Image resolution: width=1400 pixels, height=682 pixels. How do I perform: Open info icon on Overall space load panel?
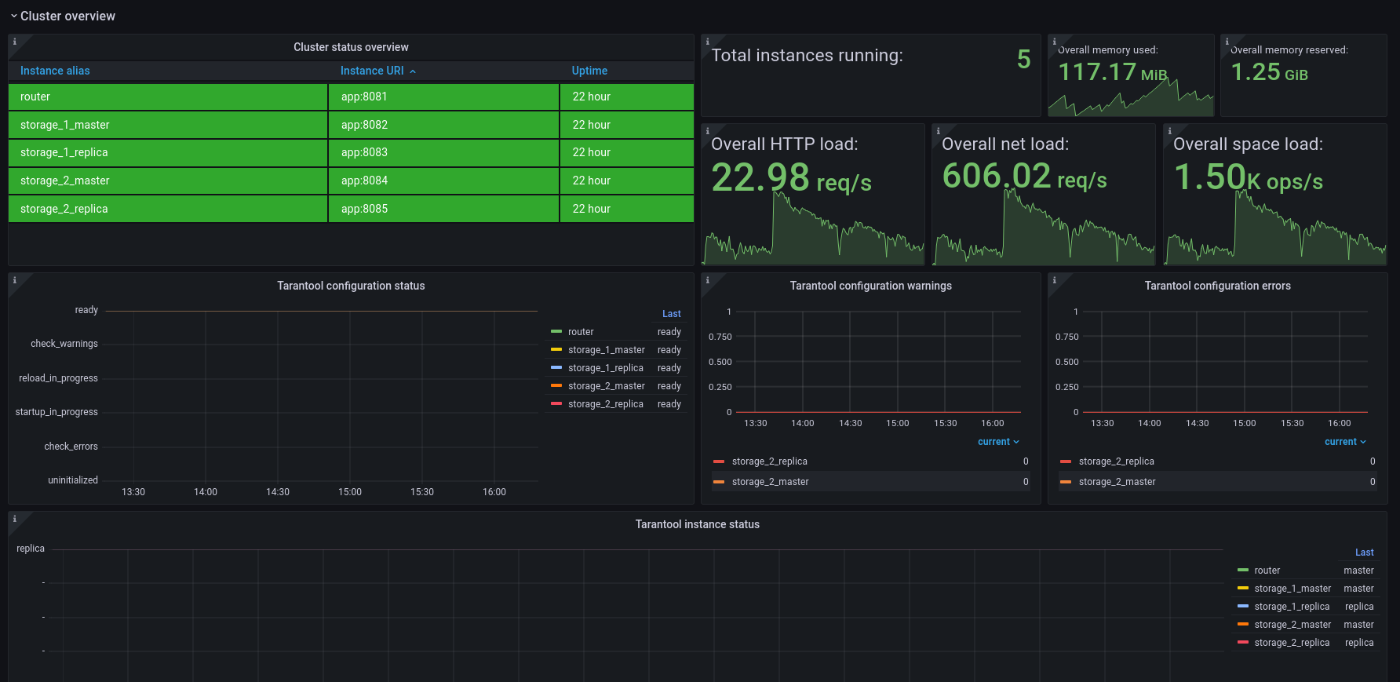click(1169, 131)
